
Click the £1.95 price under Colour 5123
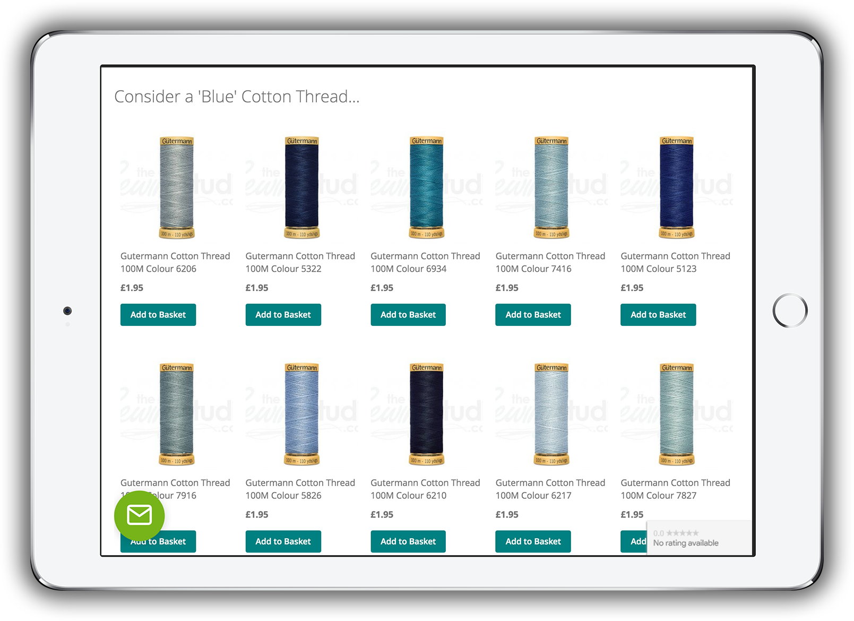[x=632, y=288]
